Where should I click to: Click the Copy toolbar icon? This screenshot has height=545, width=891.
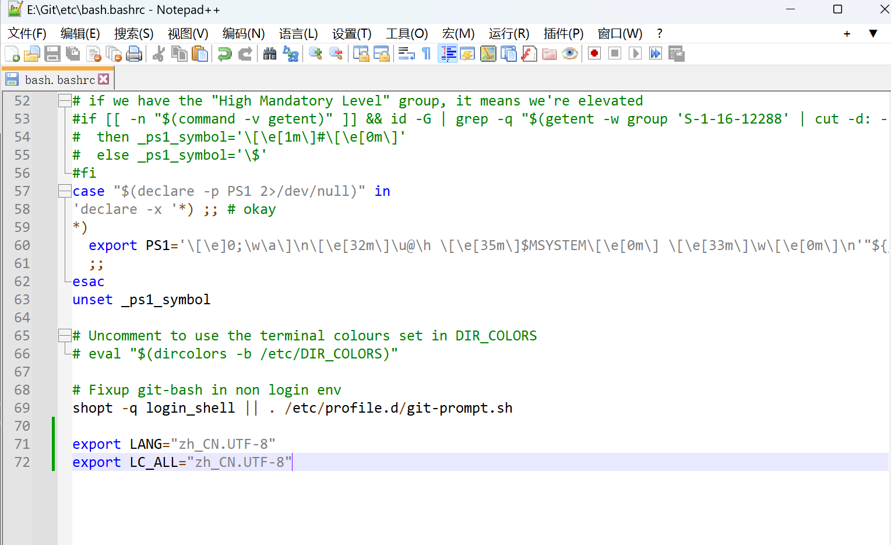coord(179,54)
